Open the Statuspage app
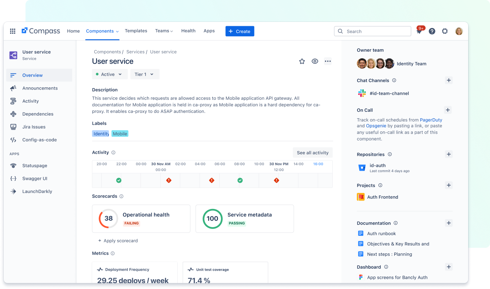 (x=35, y=166)
